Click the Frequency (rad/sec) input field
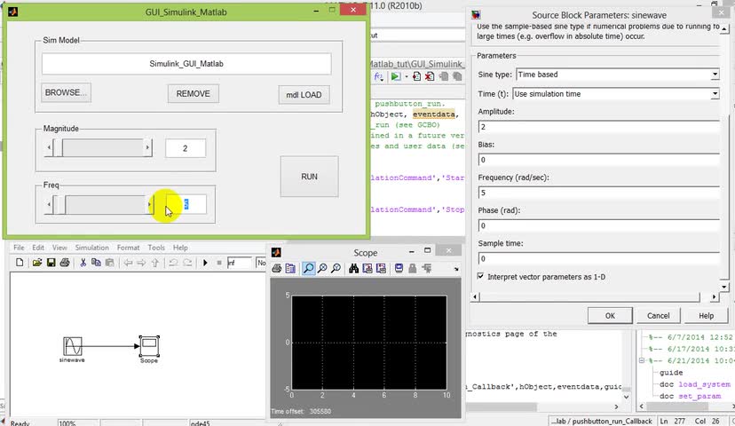Image resolution: width=735 pixels, height=426 pixels. click(598, 193)
